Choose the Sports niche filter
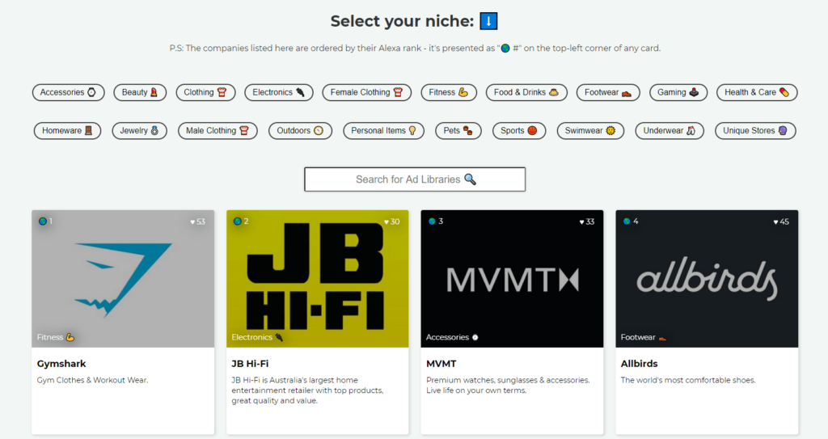Image resolution: width=828 pixels, height=439 pixels. coord(519,130)
